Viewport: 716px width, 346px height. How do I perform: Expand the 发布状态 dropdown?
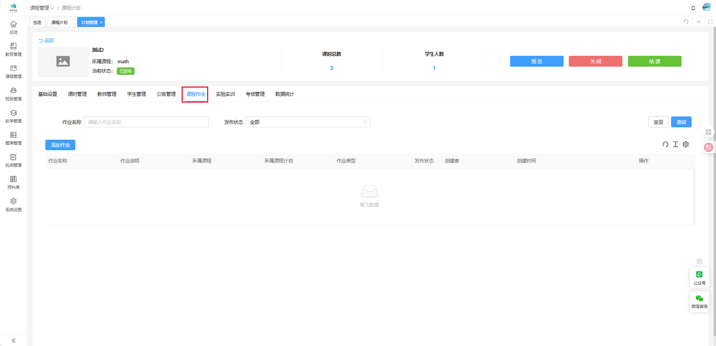click(308, 122)
